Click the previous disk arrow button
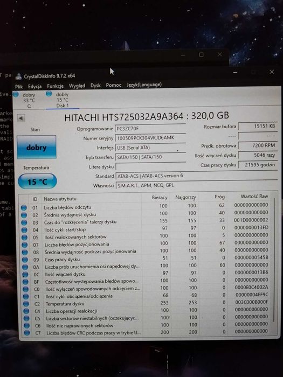The width and height of the screenshot is (283, 377). pyautogui.click(x=21, y=118)
